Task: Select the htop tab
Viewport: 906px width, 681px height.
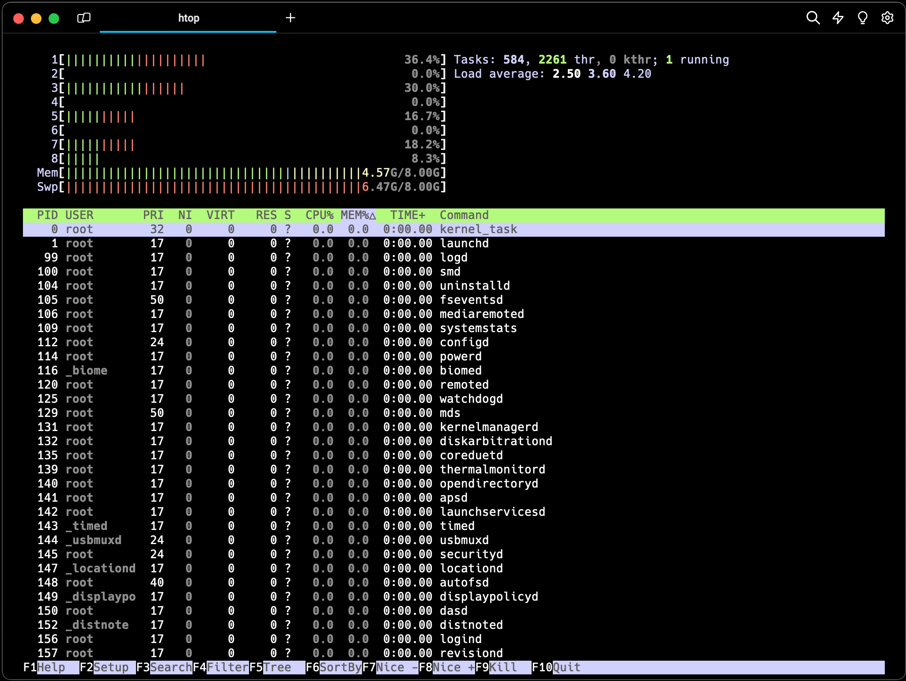Action: (188, 18)
